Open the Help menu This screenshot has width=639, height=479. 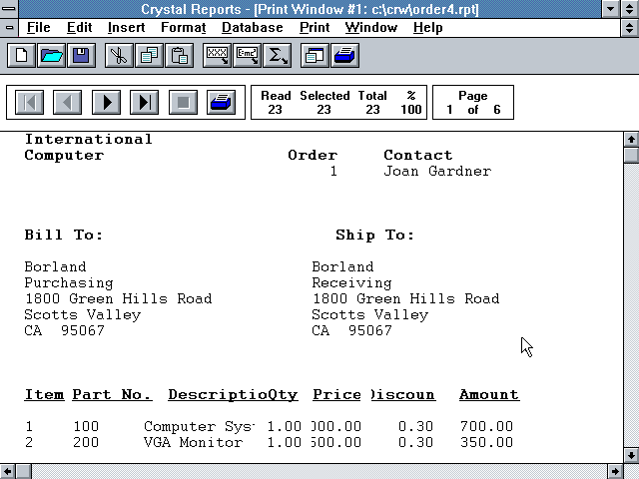point(428,27)
